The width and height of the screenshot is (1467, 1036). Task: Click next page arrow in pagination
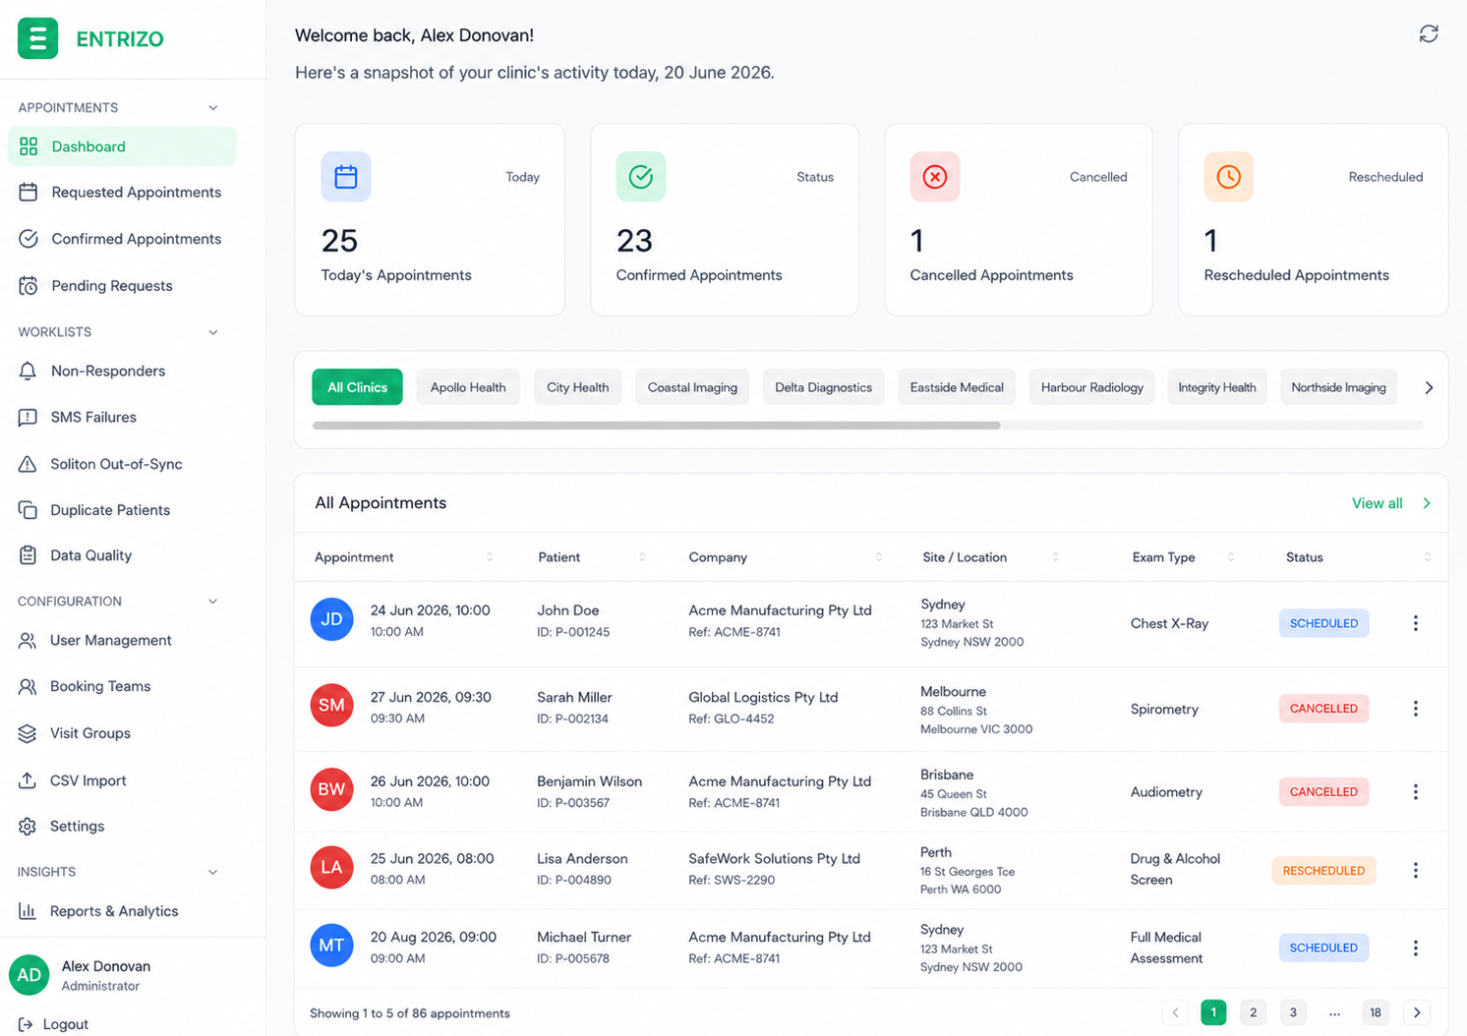point(1417,1012)
